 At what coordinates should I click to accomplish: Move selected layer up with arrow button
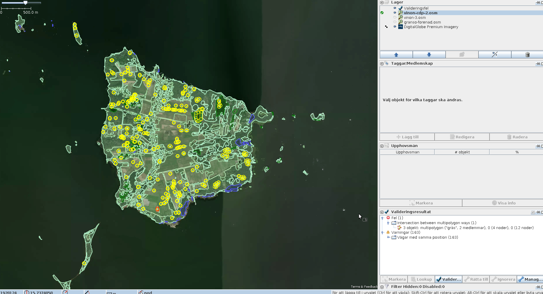pyautogui.click(x=396, y=55)
